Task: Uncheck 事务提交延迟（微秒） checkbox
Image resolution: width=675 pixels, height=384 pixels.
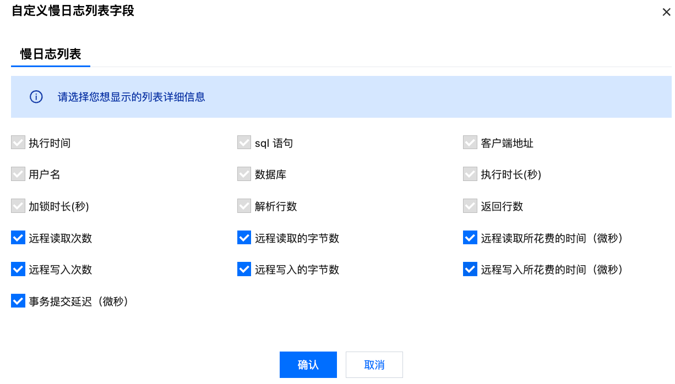Action: point(18,301)
